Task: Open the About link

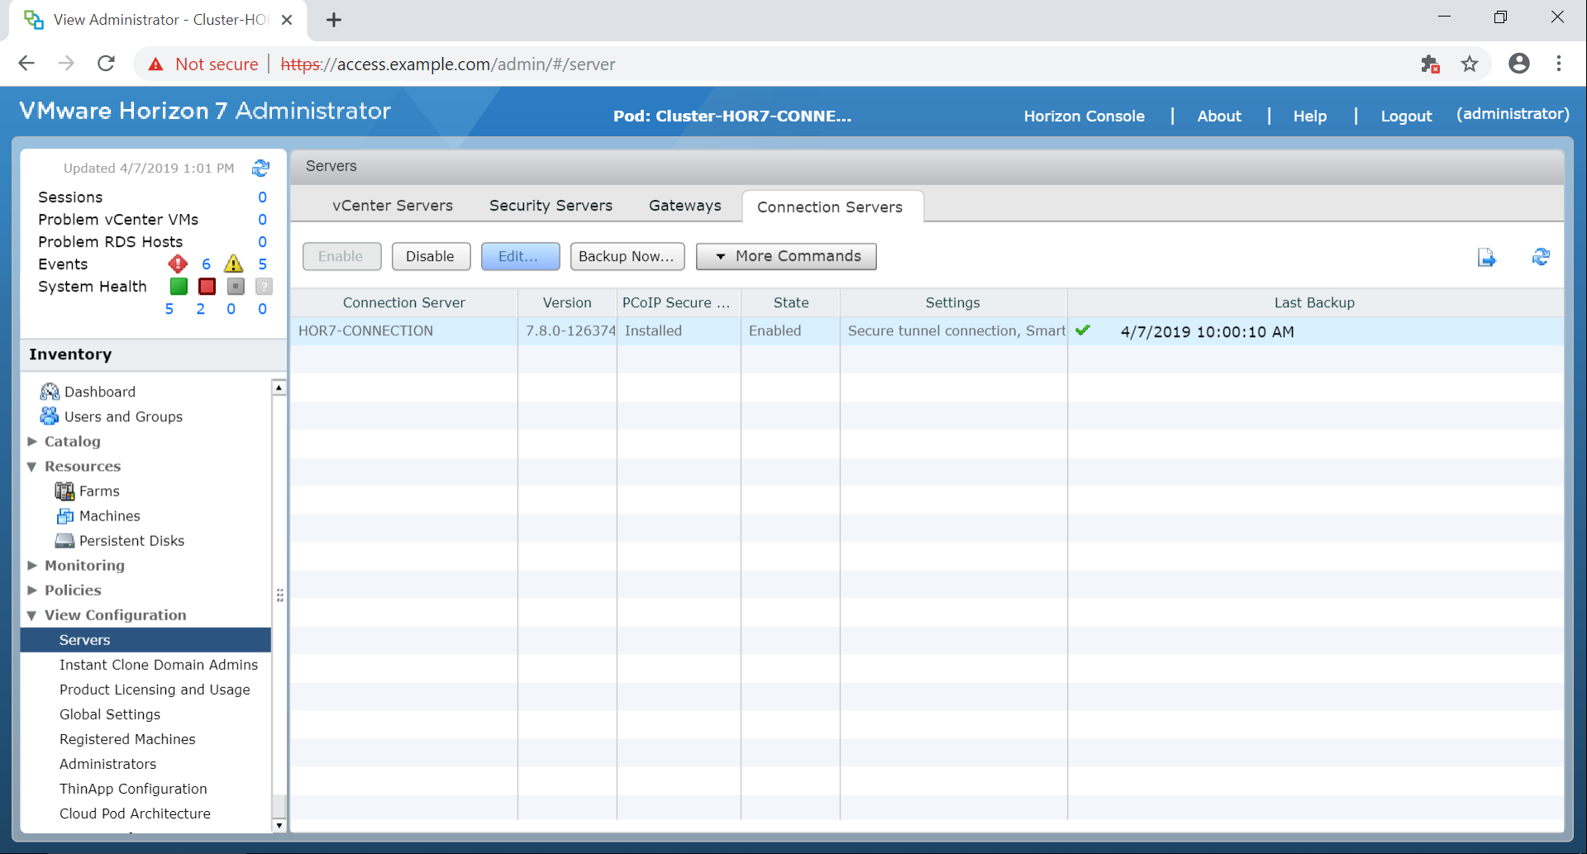Action: pos(1219,116)
